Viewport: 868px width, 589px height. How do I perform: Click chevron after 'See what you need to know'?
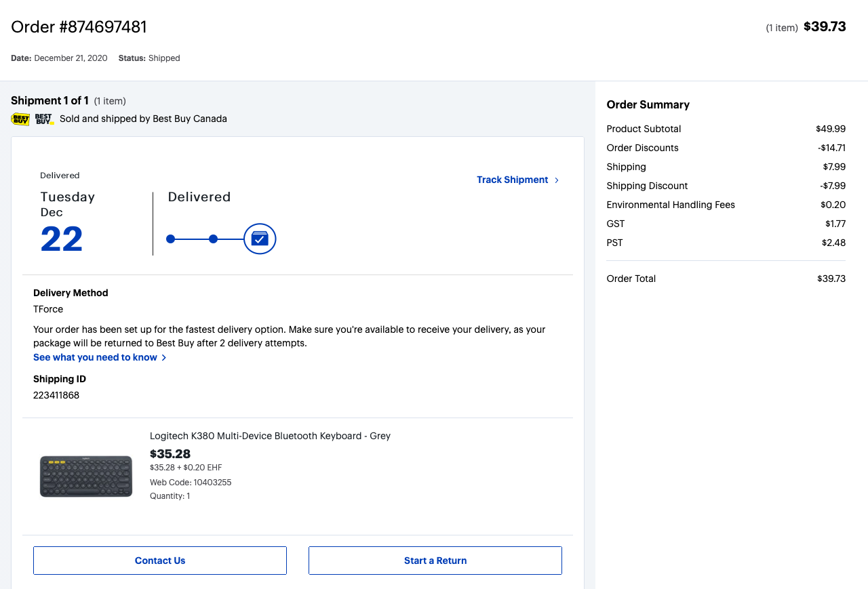164,358
